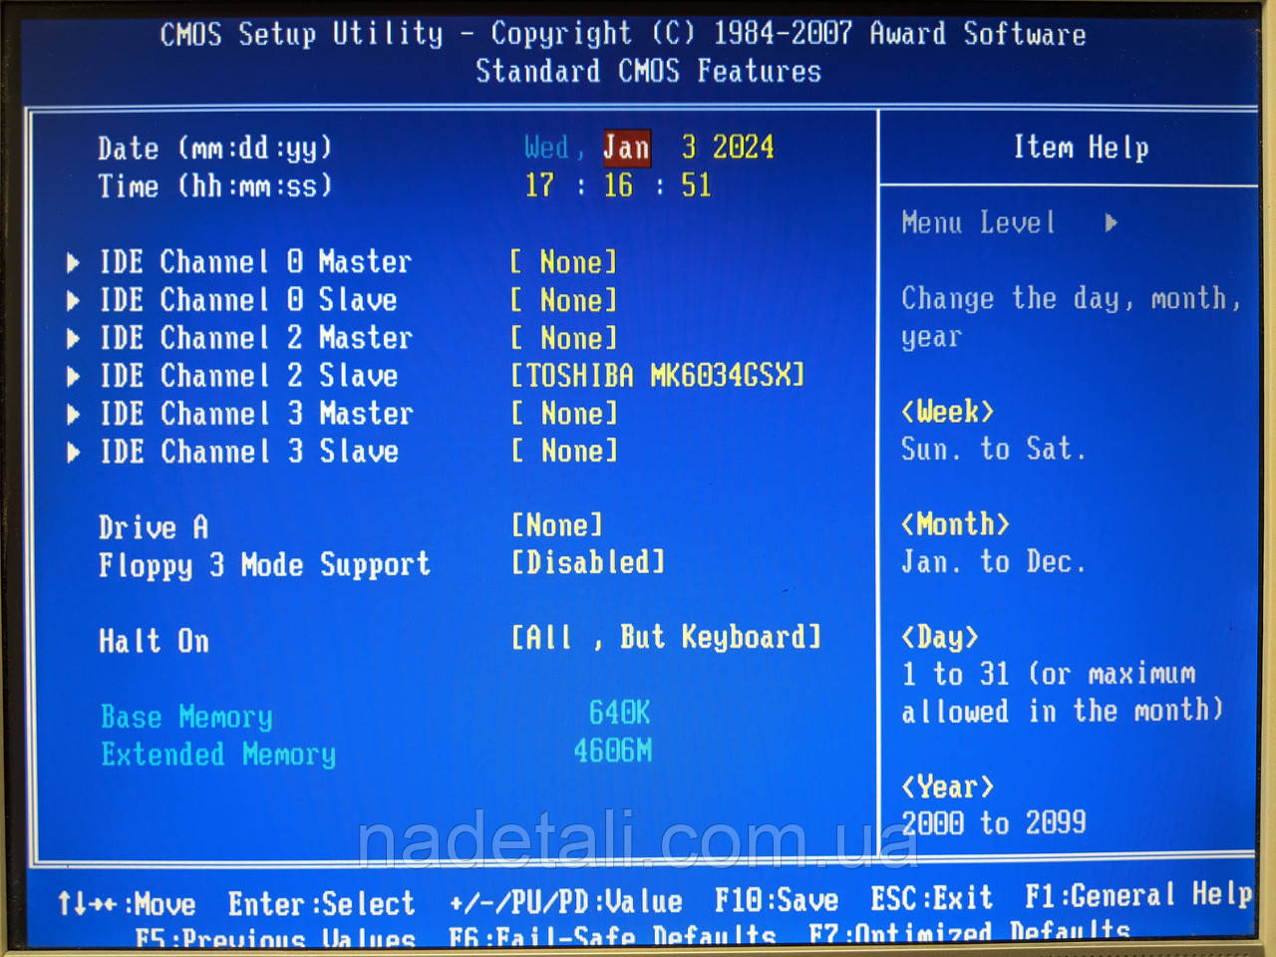Image resolution: width=1276 pixels, height=957 pixels.
Task: Select the day value 3 in date
Action: pos(689,148)
